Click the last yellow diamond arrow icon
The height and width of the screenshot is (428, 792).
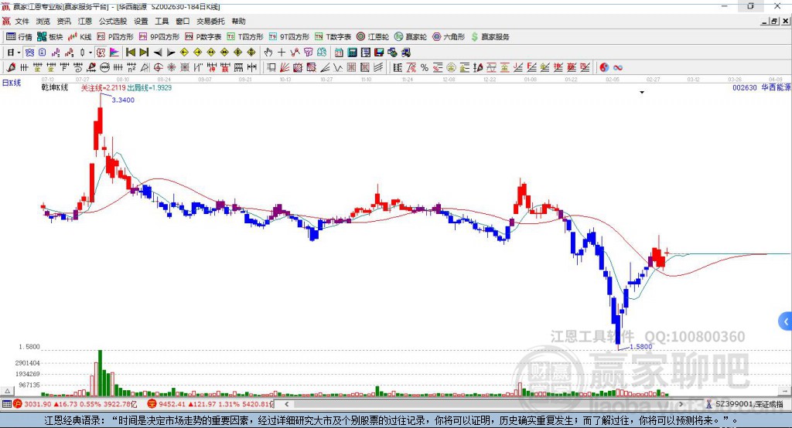[x=251, y=53]
